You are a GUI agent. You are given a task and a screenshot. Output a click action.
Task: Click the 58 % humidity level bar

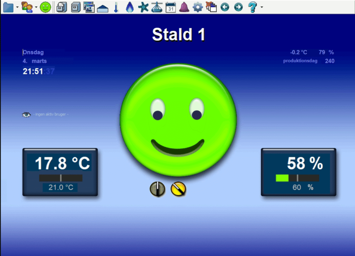tap(297, 178)
